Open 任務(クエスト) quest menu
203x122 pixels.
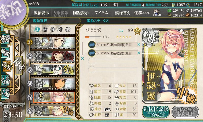(142, 13)
